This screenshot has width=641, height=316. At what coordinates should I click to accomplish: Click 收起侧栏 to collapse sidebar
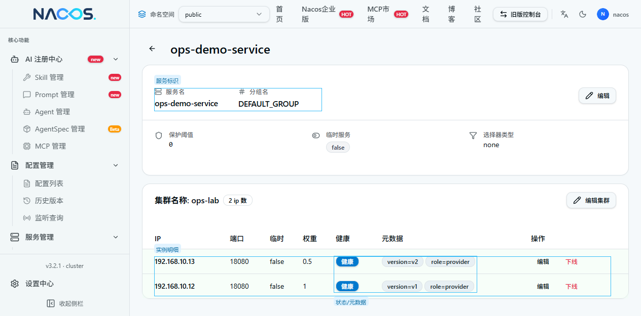coord(64,303)
